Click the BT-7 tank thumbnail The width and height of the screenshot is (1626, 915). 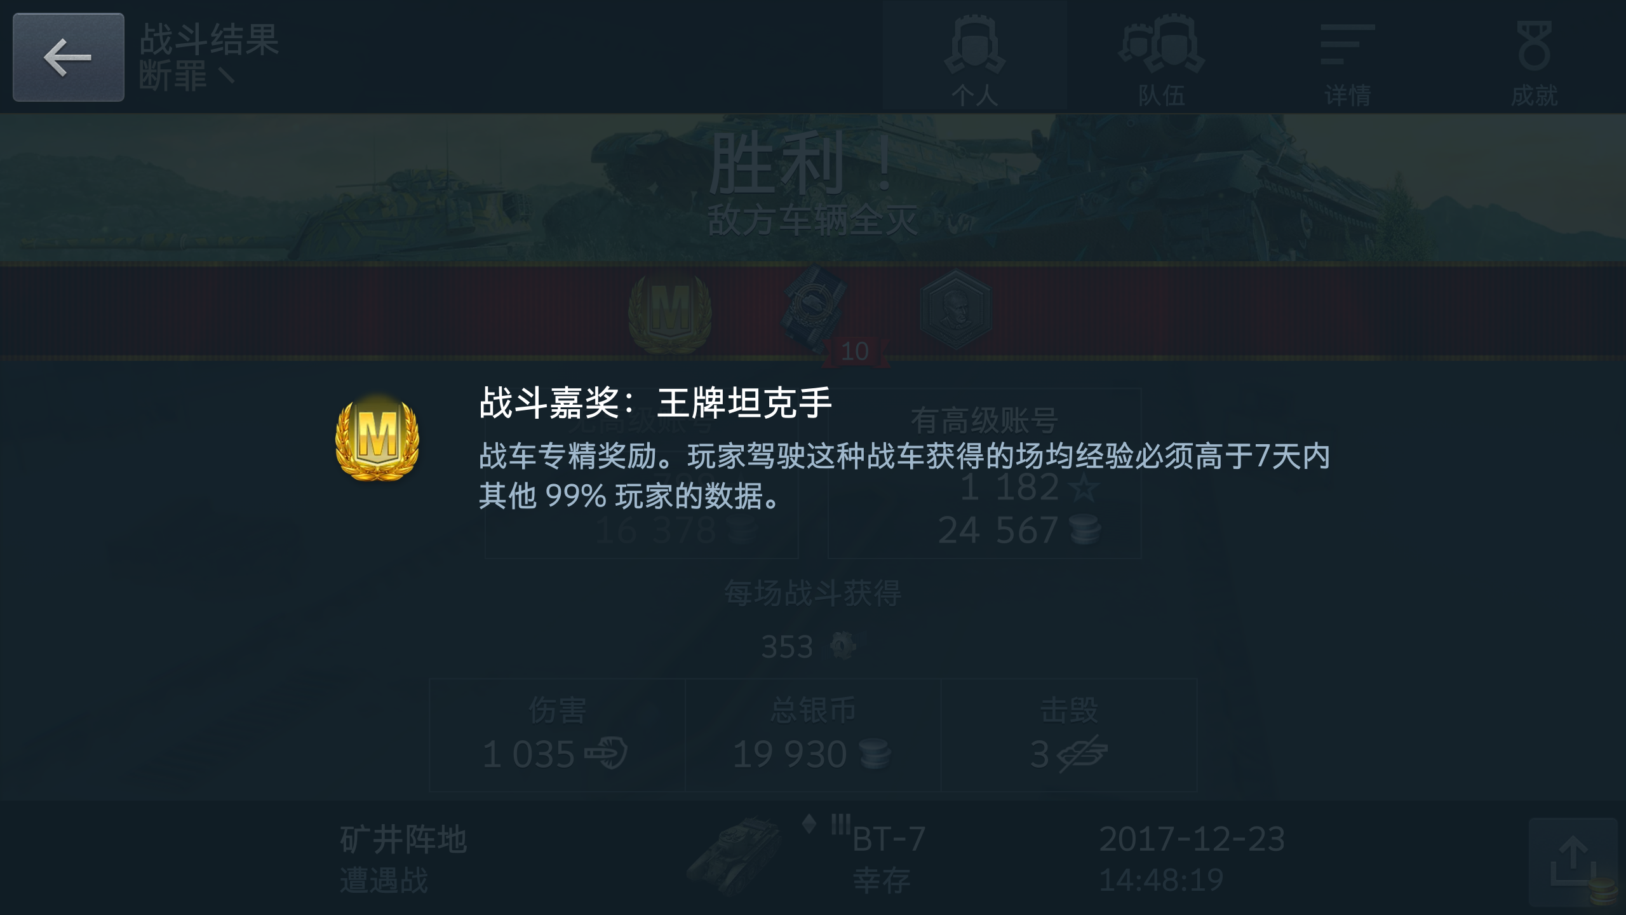(736, 855)
